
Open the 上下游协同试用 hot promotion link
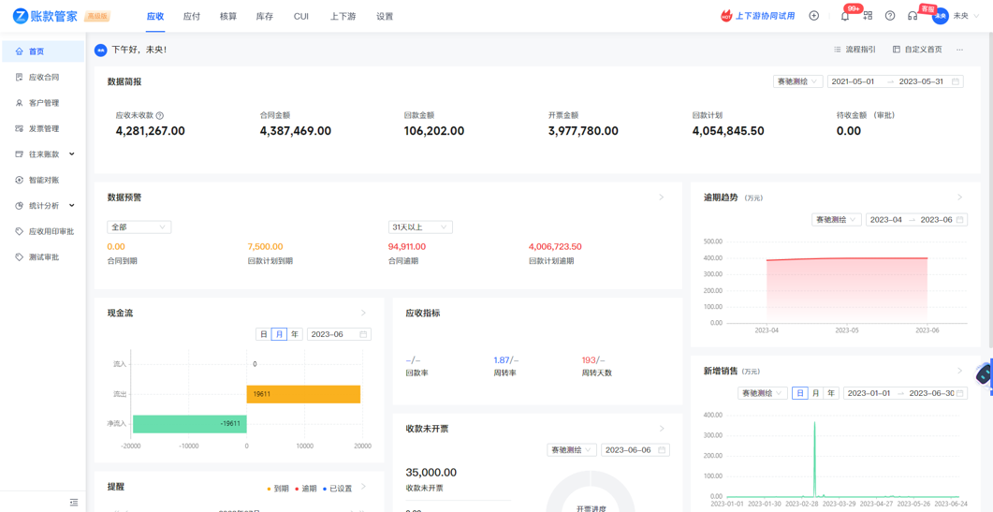tap(757, 16)
